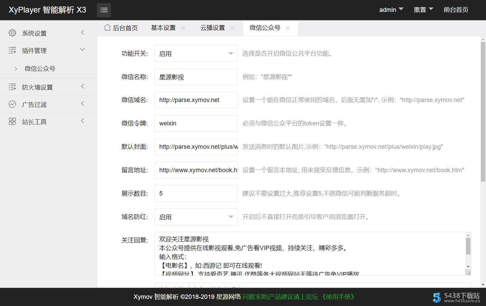Click the 广告过滤 chart icon

point(13,104)
